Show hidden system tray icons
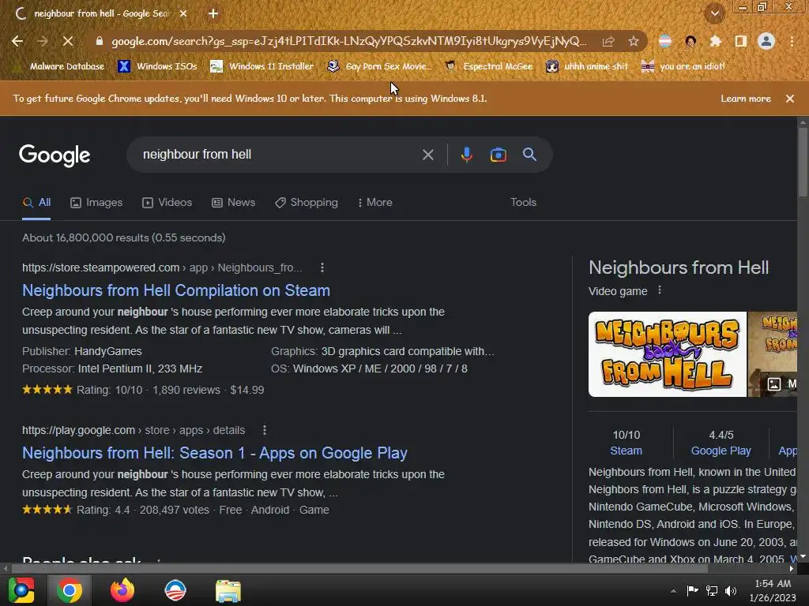809x606 pixels. pos(673,591)
